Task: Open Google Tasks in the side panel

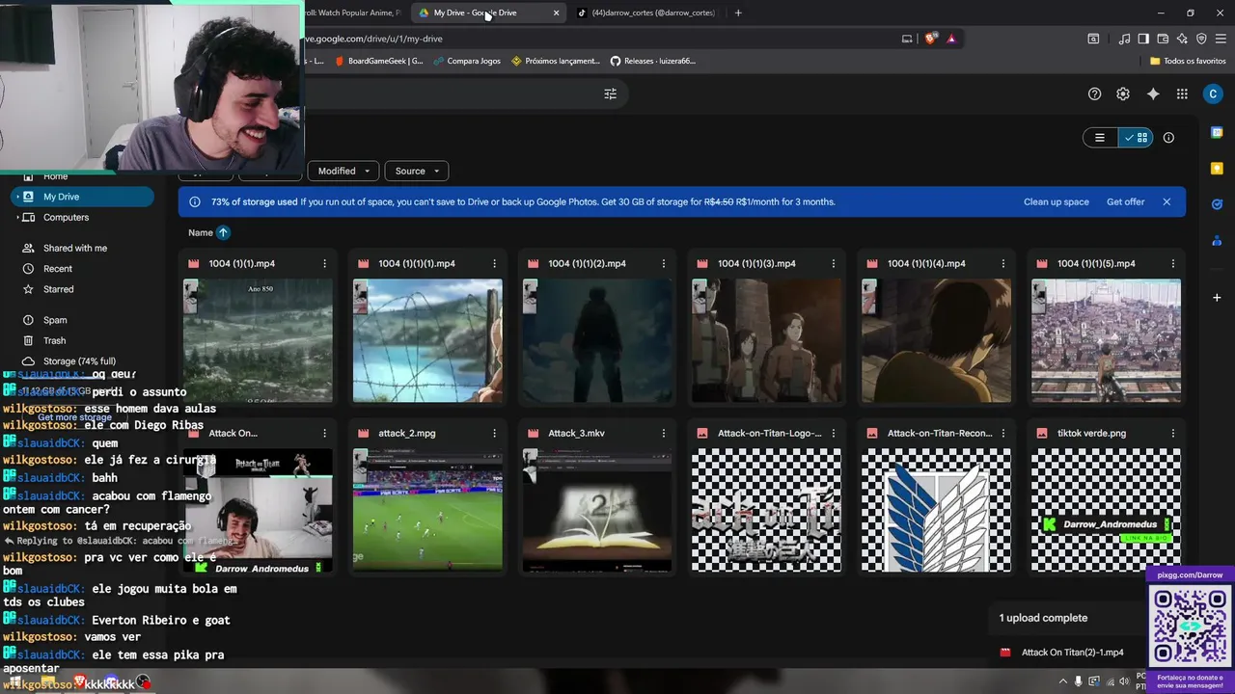Action: click(1217, 204)
